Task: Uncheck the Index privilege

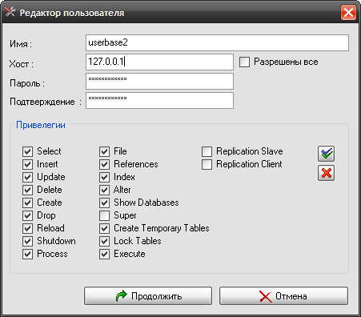Action: click(104, 177)
